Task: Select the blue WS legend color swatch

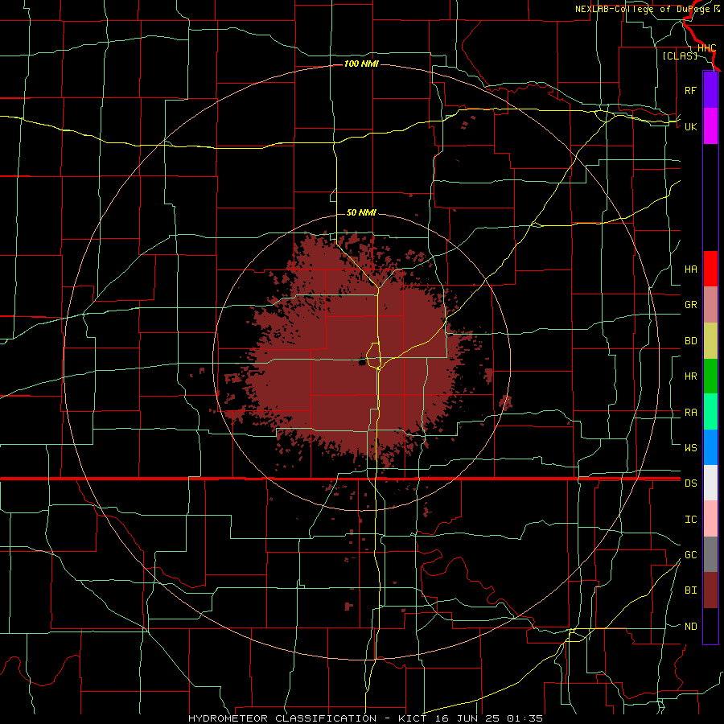Action: coord(710,447)
